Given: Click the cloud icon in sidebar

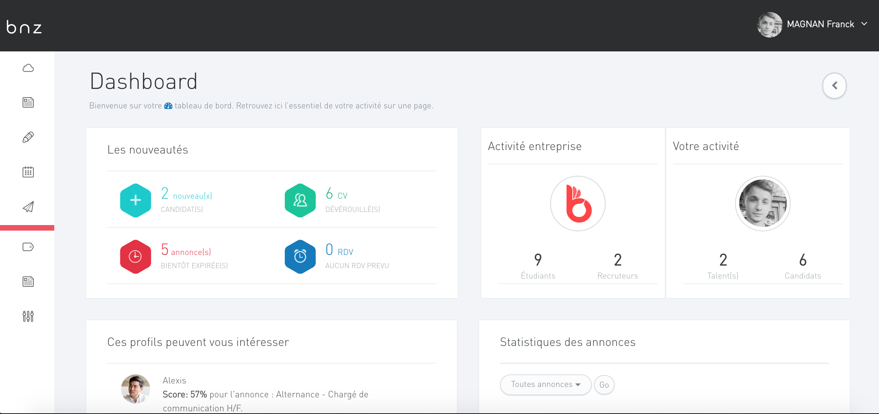Looking at the screenshot, I should pyautogui.click(x=28, y=68).
